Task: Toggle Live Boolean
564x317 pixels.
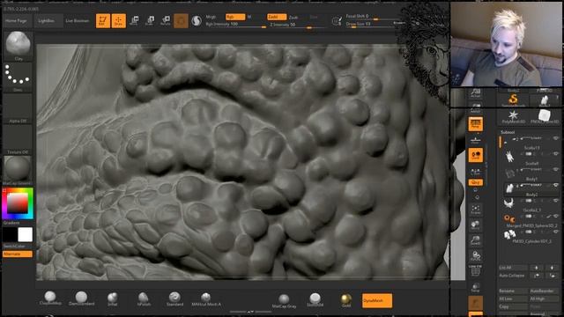Action: (x=78, y=21)
